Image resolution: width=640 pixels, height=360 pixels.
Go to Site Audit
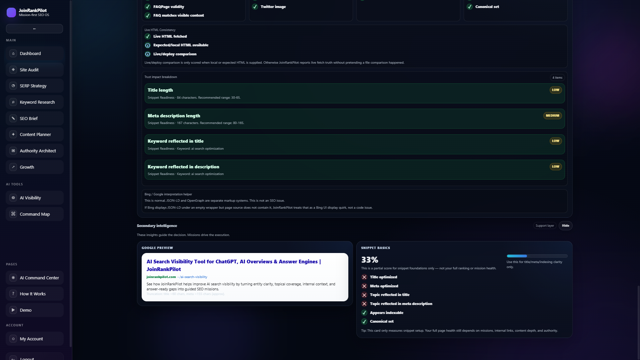(x=35, y=70)
